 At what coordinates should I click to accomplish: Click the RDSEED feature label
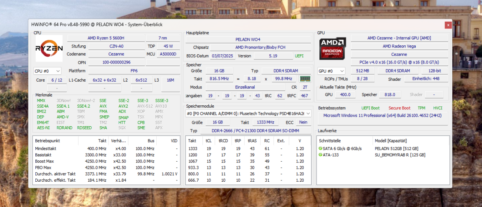tap(84, 128)
